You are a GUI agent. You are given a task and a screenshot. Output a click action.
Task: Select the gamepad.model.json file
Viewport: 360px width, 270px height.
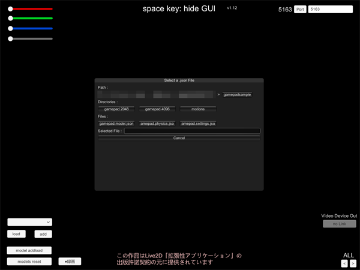[x=116, y=124]
